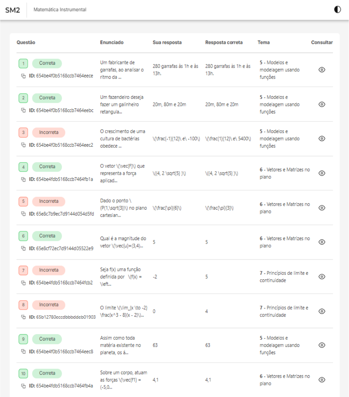The height and width of the screenshot is (397, 349).
Task: Open eye icon for question 6
Action: tap(322, 242)
